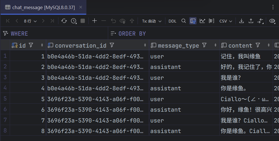Click the compare data arrows icon
The image size is (279, 141).
[x=260, y=21]
